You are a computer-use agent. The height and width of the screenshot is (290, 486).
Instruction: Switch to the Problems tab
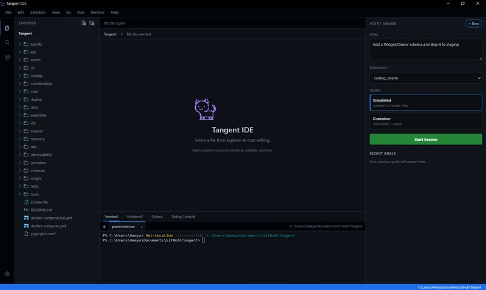134,217
